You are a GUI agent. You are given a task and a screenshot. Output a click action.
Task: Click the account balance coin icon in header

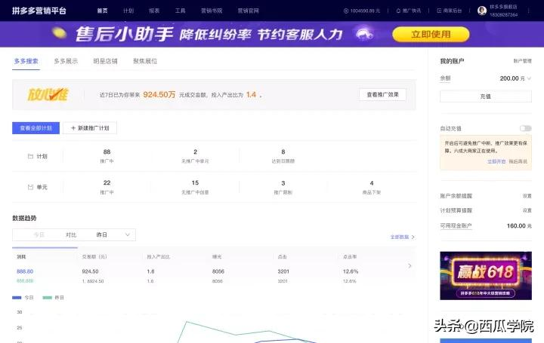point(346,11)
